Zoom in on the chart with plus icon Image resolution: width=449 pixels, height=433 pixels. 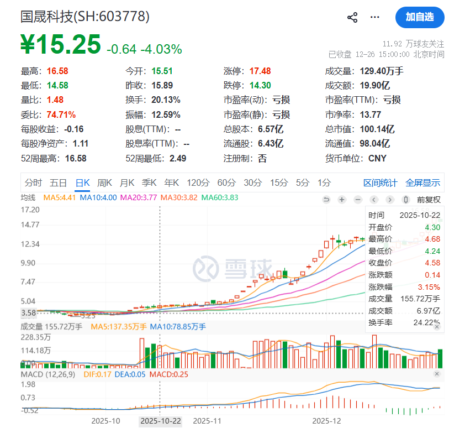pos(341,200)
